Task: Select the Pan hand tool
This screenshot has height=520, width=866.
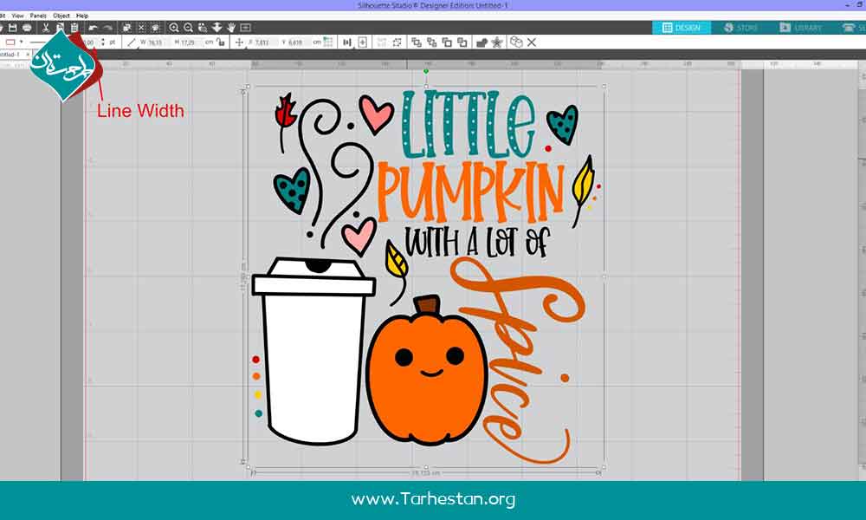Action: (231, 28)
